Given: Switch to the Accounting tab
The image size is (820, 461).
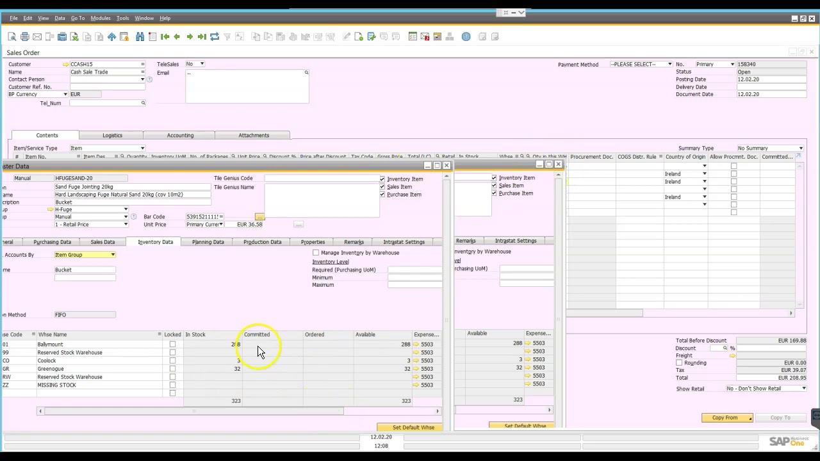Looking at the screenshot, I should pyautogui.click(x=180, y=135).
